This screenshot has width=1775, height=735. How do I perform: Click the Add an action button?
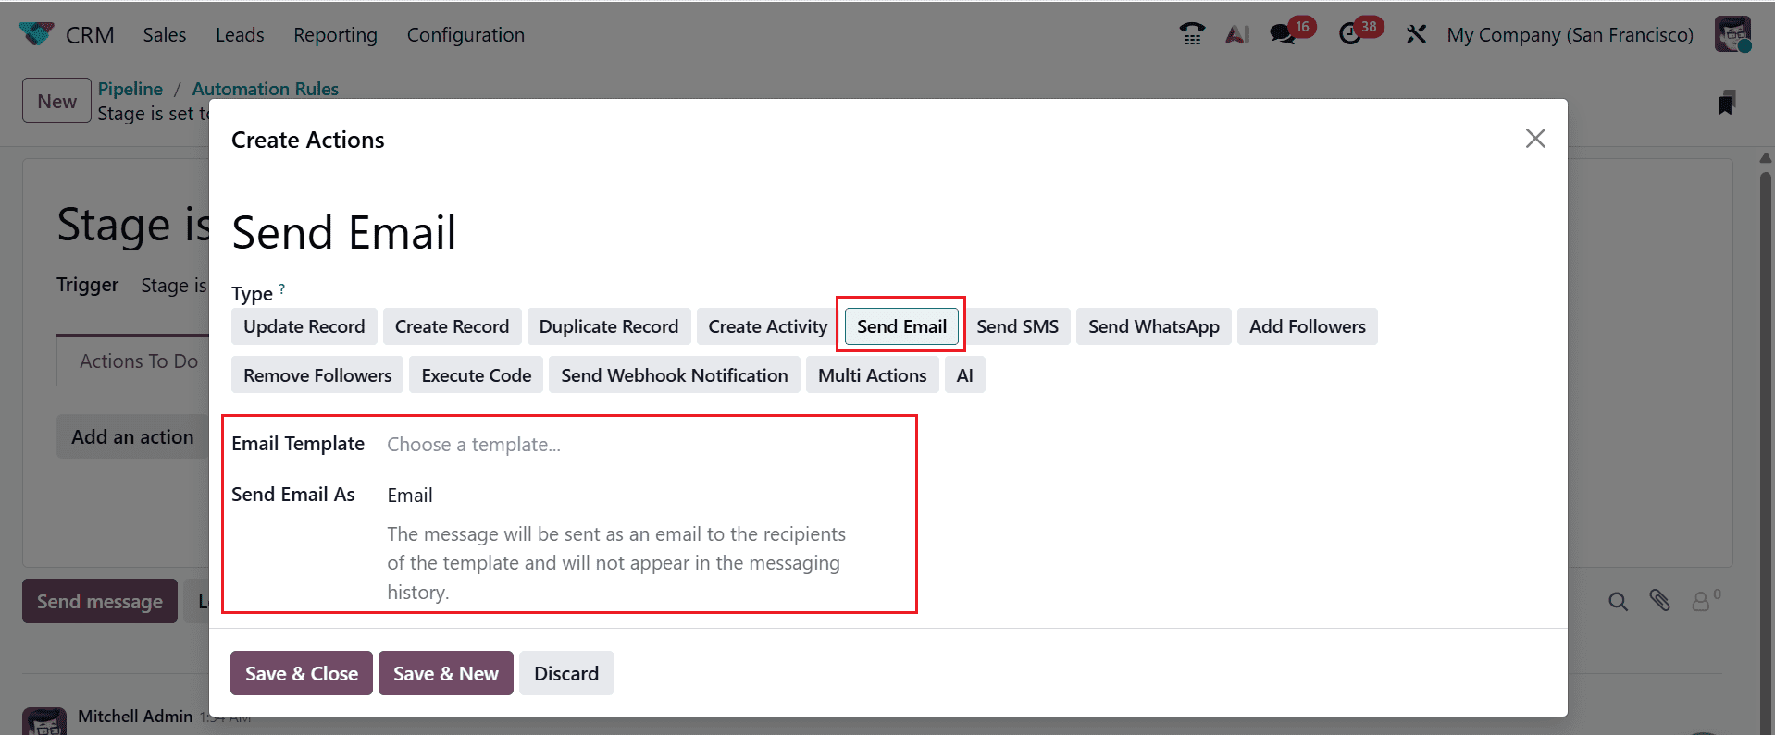[132, 437]
